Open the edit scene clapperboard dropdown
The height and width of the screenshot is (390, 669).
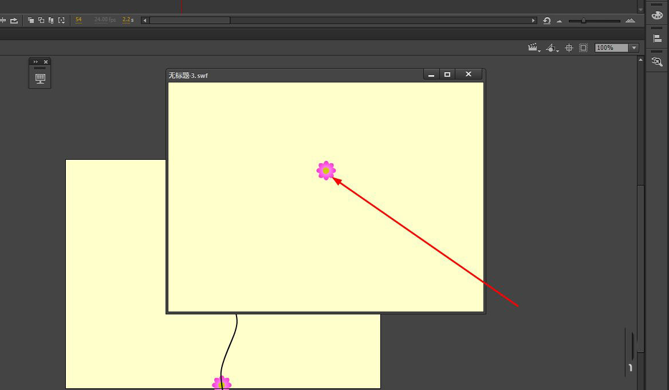coord(534,48)
